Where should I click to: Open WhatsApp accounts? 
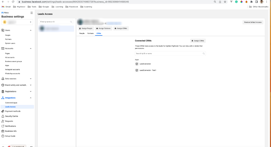(12, 73)
